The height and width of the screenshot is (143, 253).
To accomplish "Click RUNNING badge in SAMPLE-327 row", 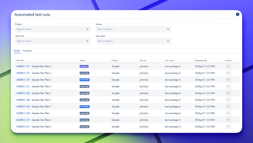I will (85, 80).
